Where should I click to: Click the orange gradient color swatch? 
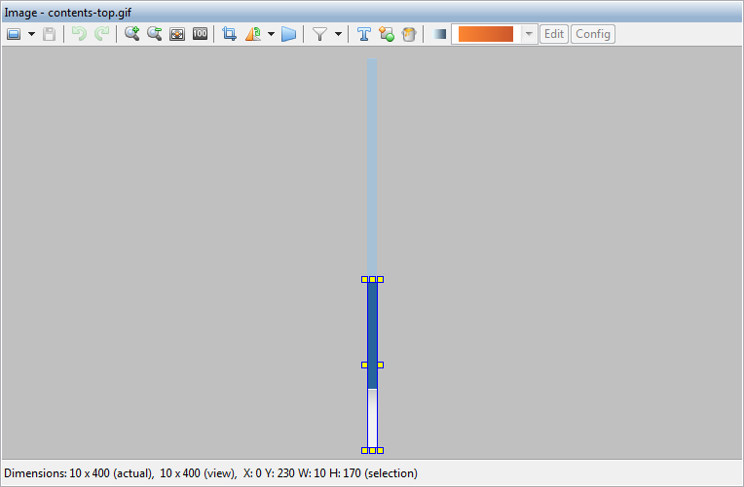coord(486,34)
